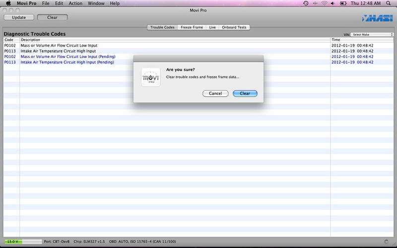Click the Wi-Fi status icon
Image resolution: width=397 pixels, height=248 pixels.
coord(324,3)
